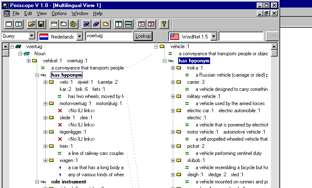Open the WordNet 1.5 dropdown
The image size is (312, 188).
tap(213, 36)
